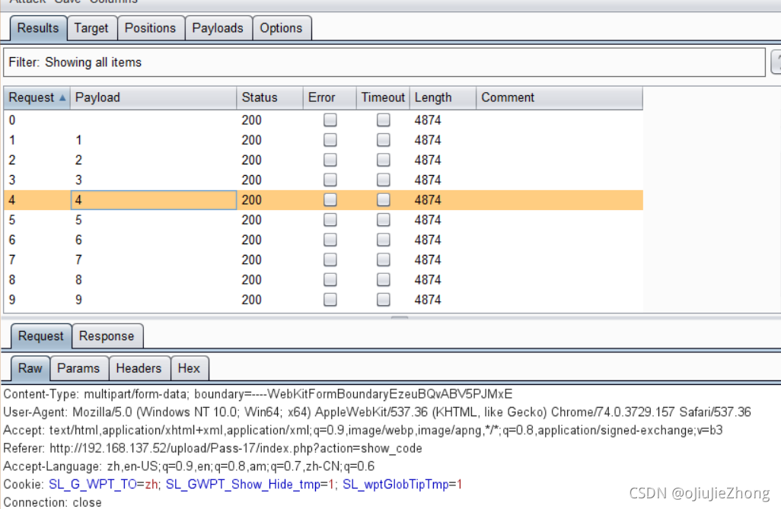This screenshot has height=509, width=781.
Task: Toggle Timeout checkbox for request 5
Action: 383,220
